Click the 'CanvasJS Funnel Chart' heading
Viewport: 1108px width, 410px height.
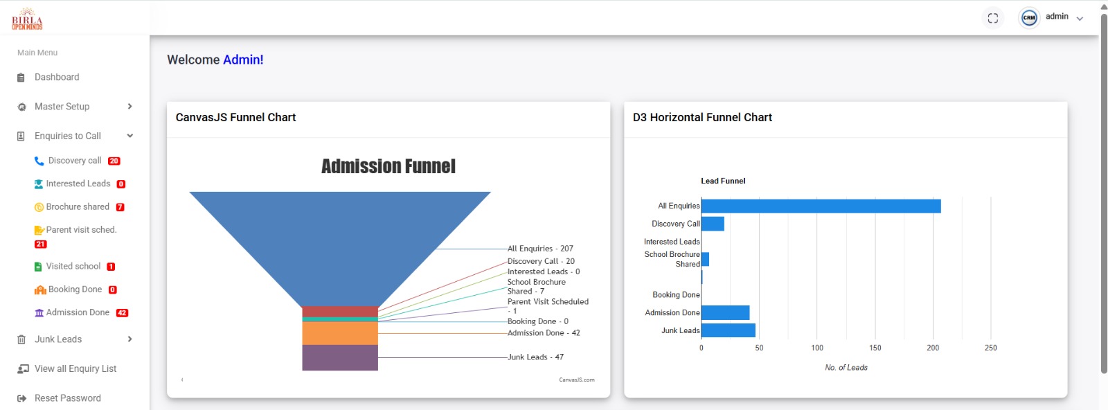(235, 118)
